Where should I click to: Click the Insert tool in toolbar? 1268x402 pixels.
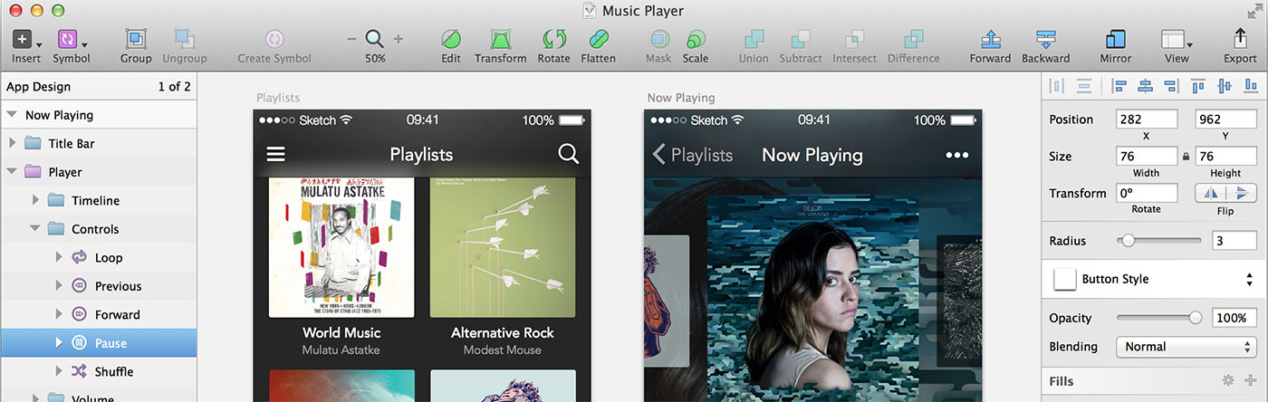(23, 40)
